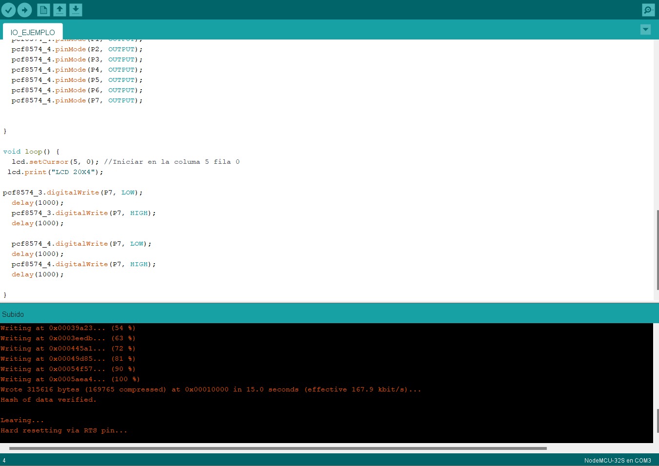Click the NodeMCU-32S en COM3 board label

[x=617, y=461]
